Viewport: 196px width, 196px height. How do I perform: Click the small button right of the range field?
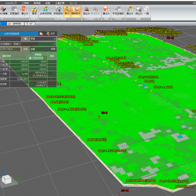pyautogui.click(x=25, y=49)
